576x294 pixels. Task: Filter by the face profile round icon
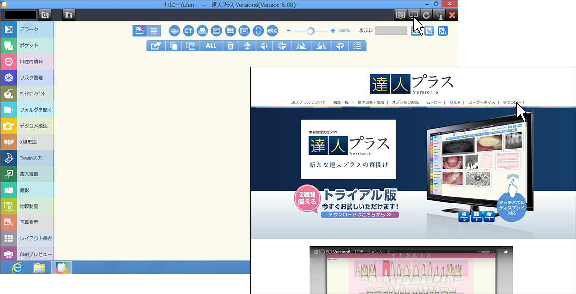[258, 30]
